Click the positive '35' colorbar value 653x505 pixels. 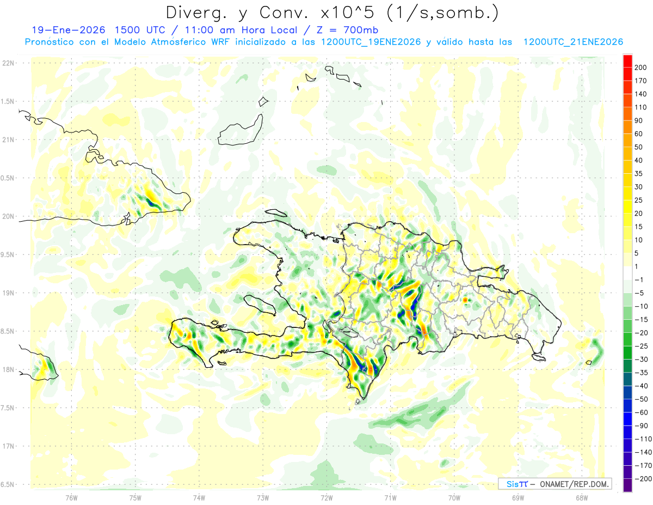click(639, 174)
